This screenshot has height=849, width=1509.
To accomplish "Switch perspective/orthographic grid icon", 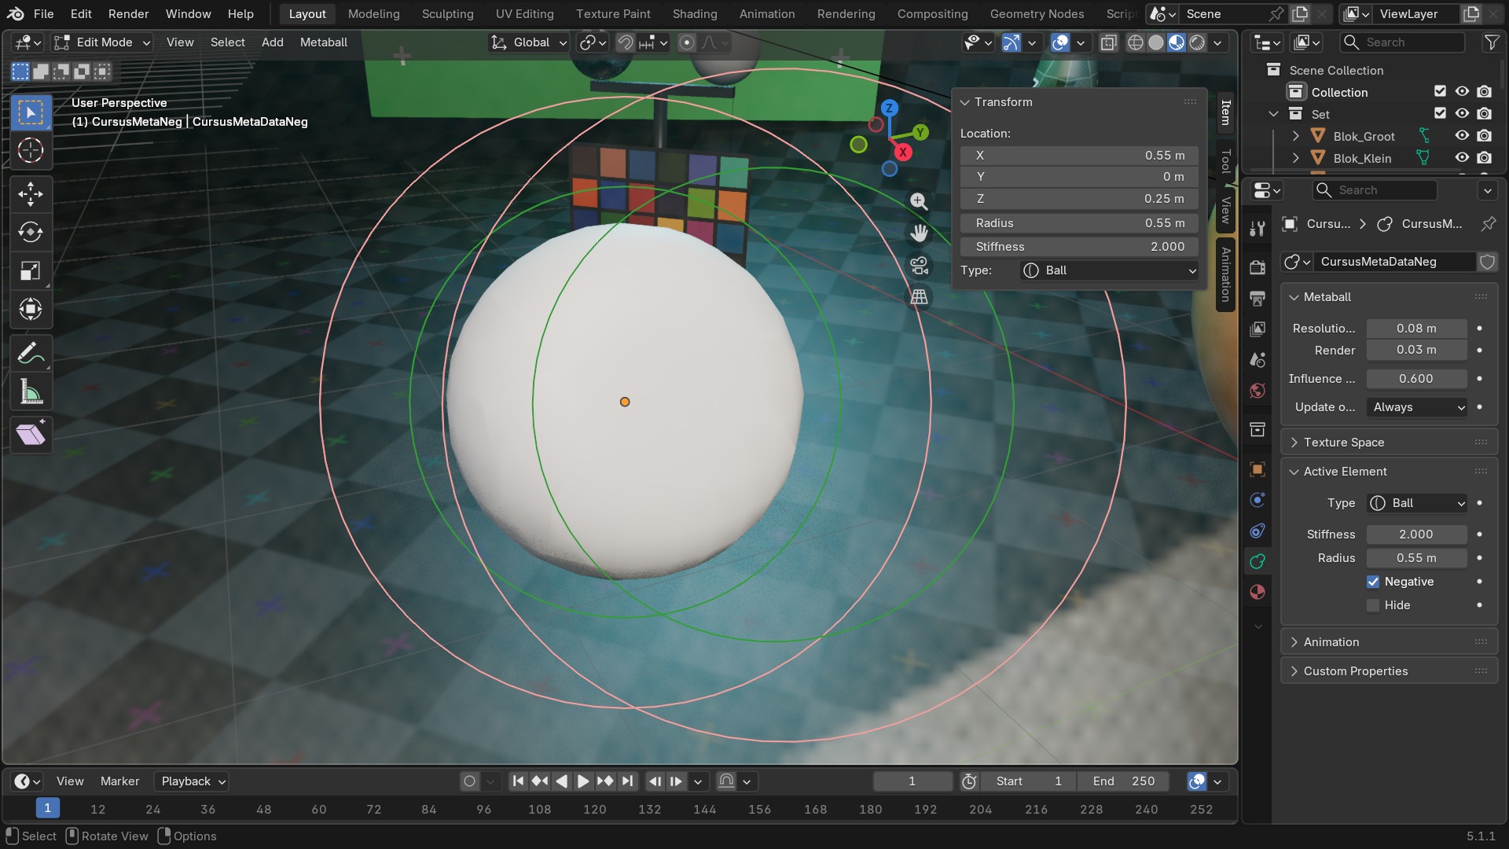I will [x=919, y=297].
